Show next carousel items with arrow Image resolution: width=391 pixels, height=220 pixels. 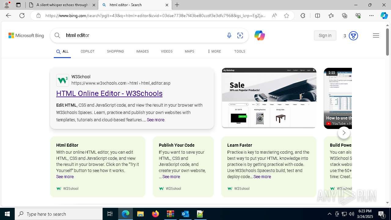[344, 133]
